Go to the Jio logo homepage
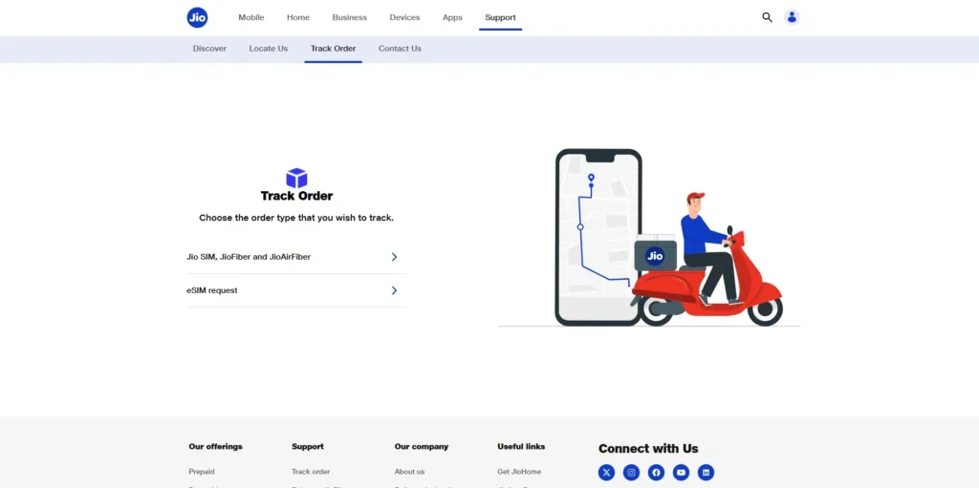 click(x=197, y=17)
